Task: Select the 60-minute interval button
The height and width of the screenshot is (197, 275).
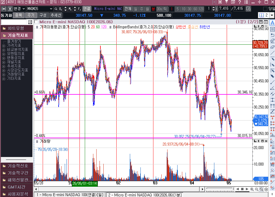Action: pos(195,9)
